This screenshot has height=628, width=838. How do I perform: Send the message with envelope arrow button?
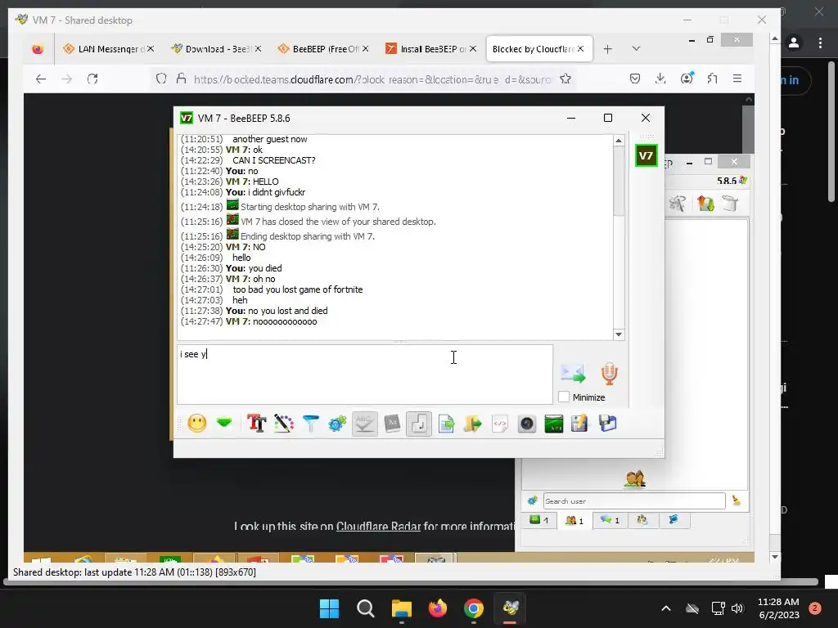(x=573, y=373)
